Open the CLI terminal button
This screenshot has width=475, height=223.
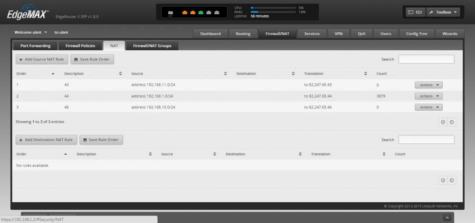tap(415, 12)
